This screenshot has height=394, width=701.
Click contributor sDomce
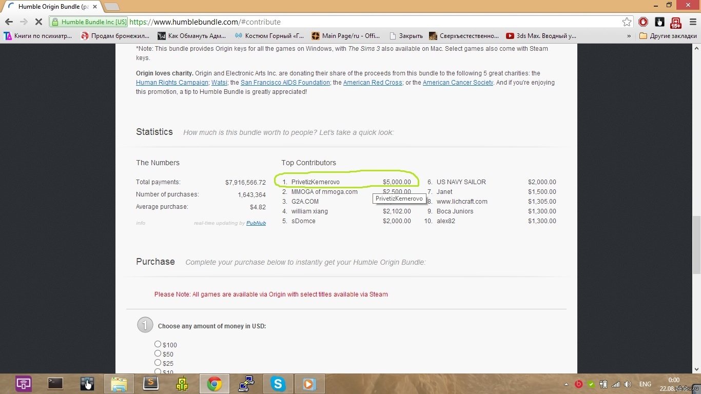pyautogui.click(x=303, y=221)
